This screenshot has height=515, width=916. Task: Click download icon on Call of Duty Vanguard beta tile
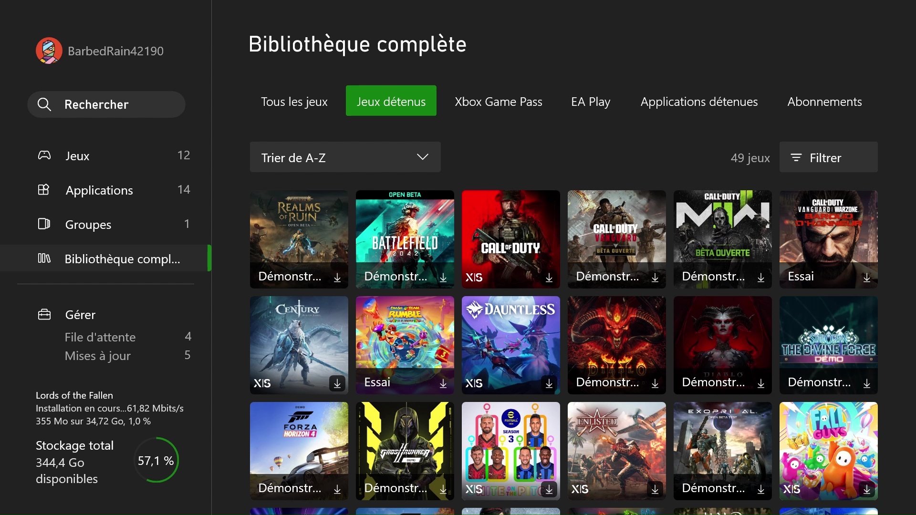pos(655,277)
